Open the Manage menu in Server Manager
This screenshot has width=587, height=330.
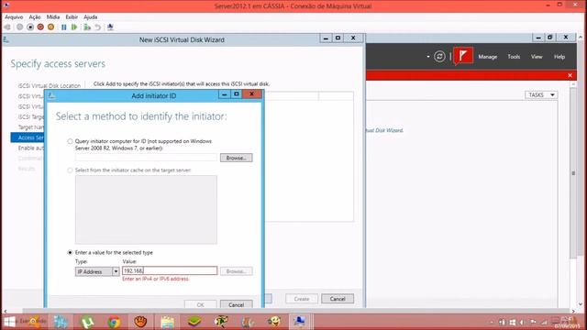point(487,57)
